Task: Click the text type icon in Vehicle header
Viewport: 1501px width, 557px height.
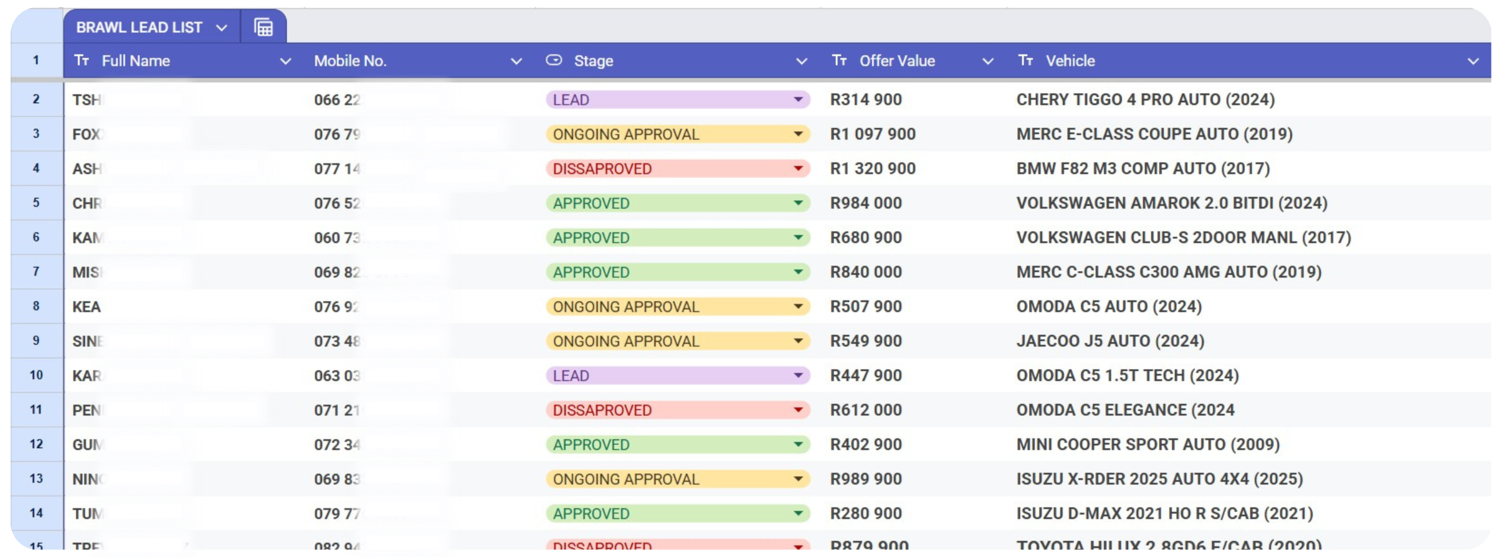Action: tap(1025, 60)
